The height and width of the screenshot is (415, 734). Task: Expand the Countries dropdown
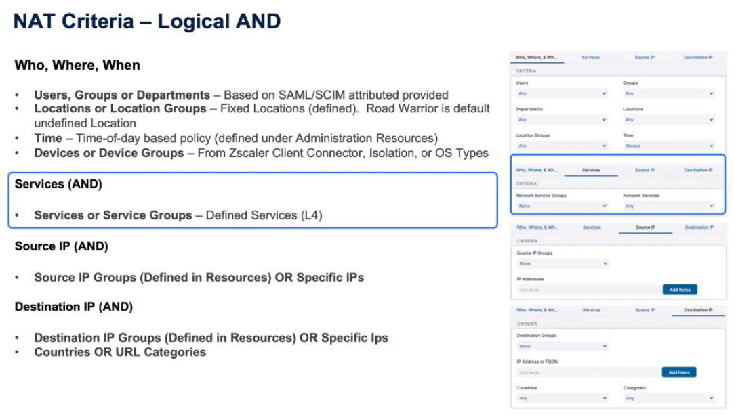click(562, 398)
